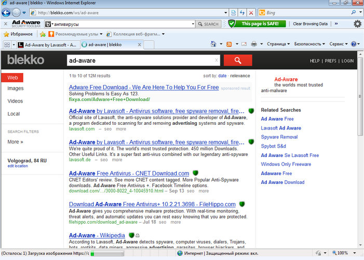The height and width of the screenshot is (260, 364).
Task: Open related search Spybot S&d
Action: tap(273, 146)
